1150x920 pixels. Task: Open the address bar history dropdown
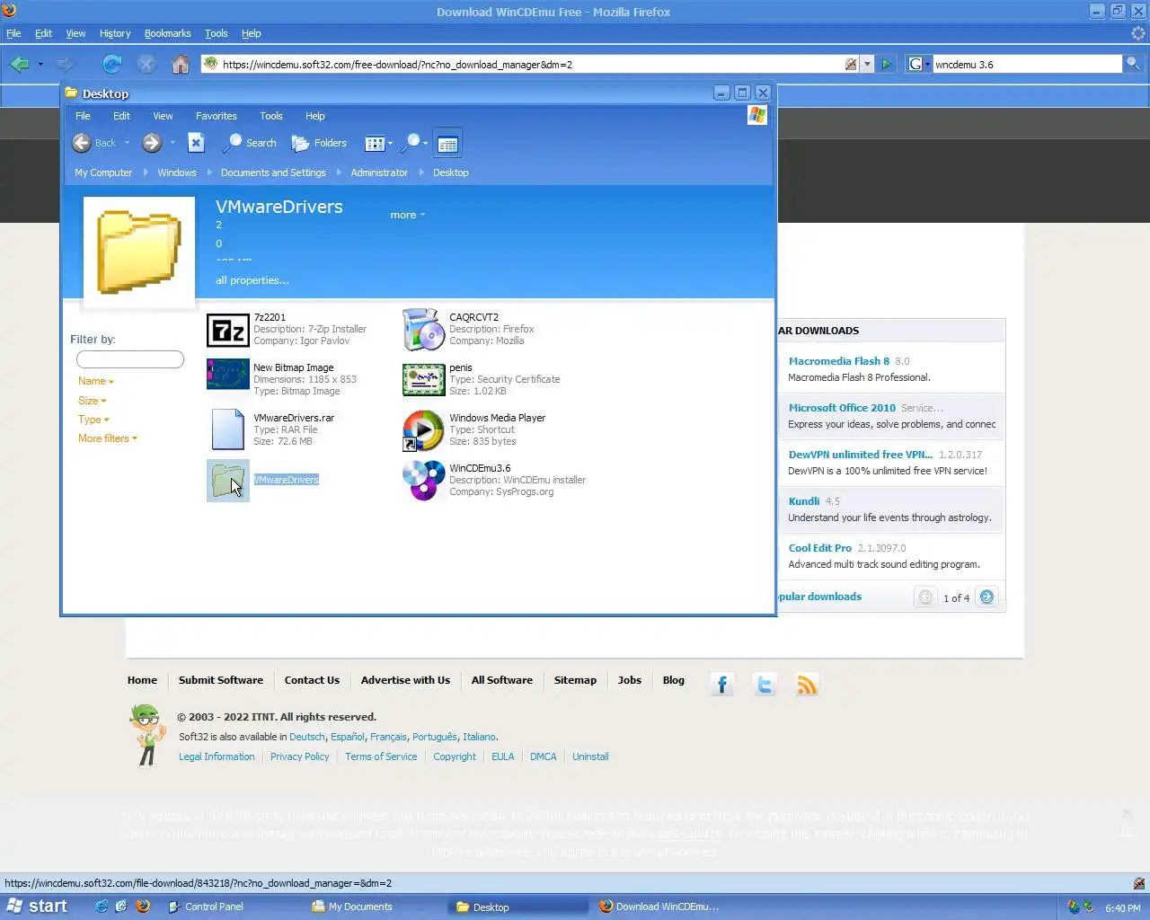pyautogui.click(x=867, y=64)
